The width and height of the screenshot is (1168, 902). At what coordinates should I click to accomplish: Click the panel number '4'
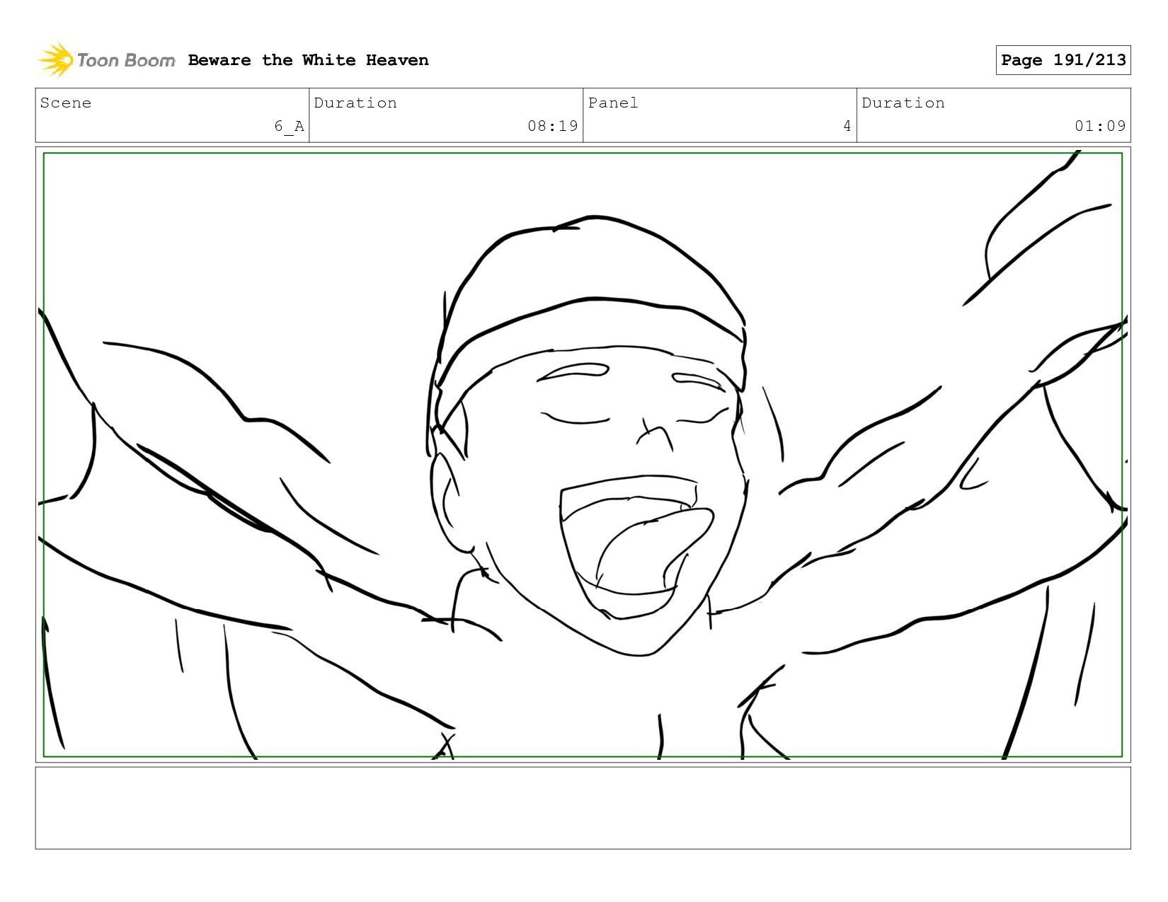847,126
